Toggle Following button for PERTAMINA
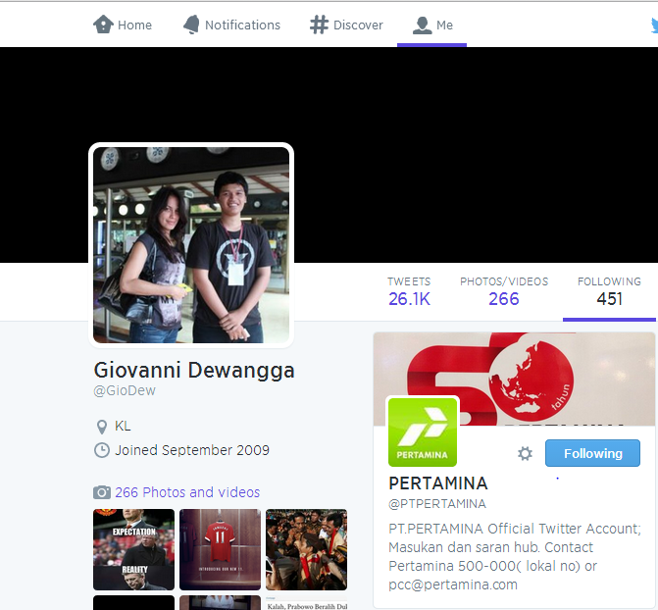 [592, 453]
